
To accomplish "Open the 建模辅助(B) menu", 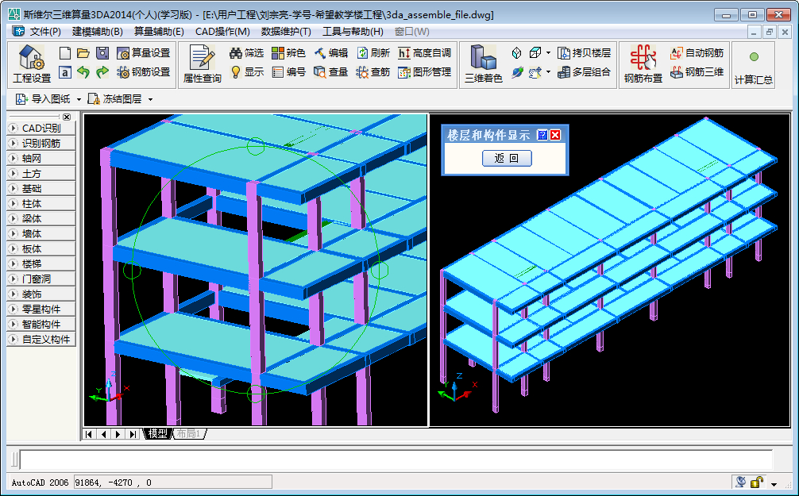I will coord(98,32).
